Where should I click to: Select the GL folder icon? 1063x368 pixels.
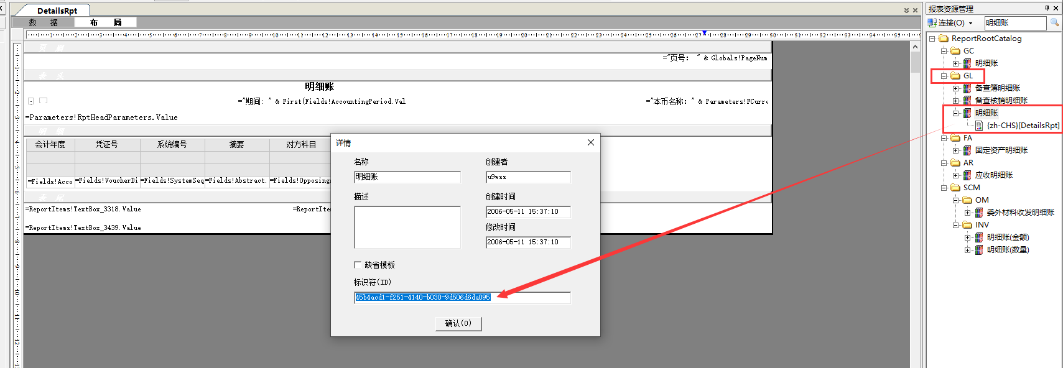(955, 75)
